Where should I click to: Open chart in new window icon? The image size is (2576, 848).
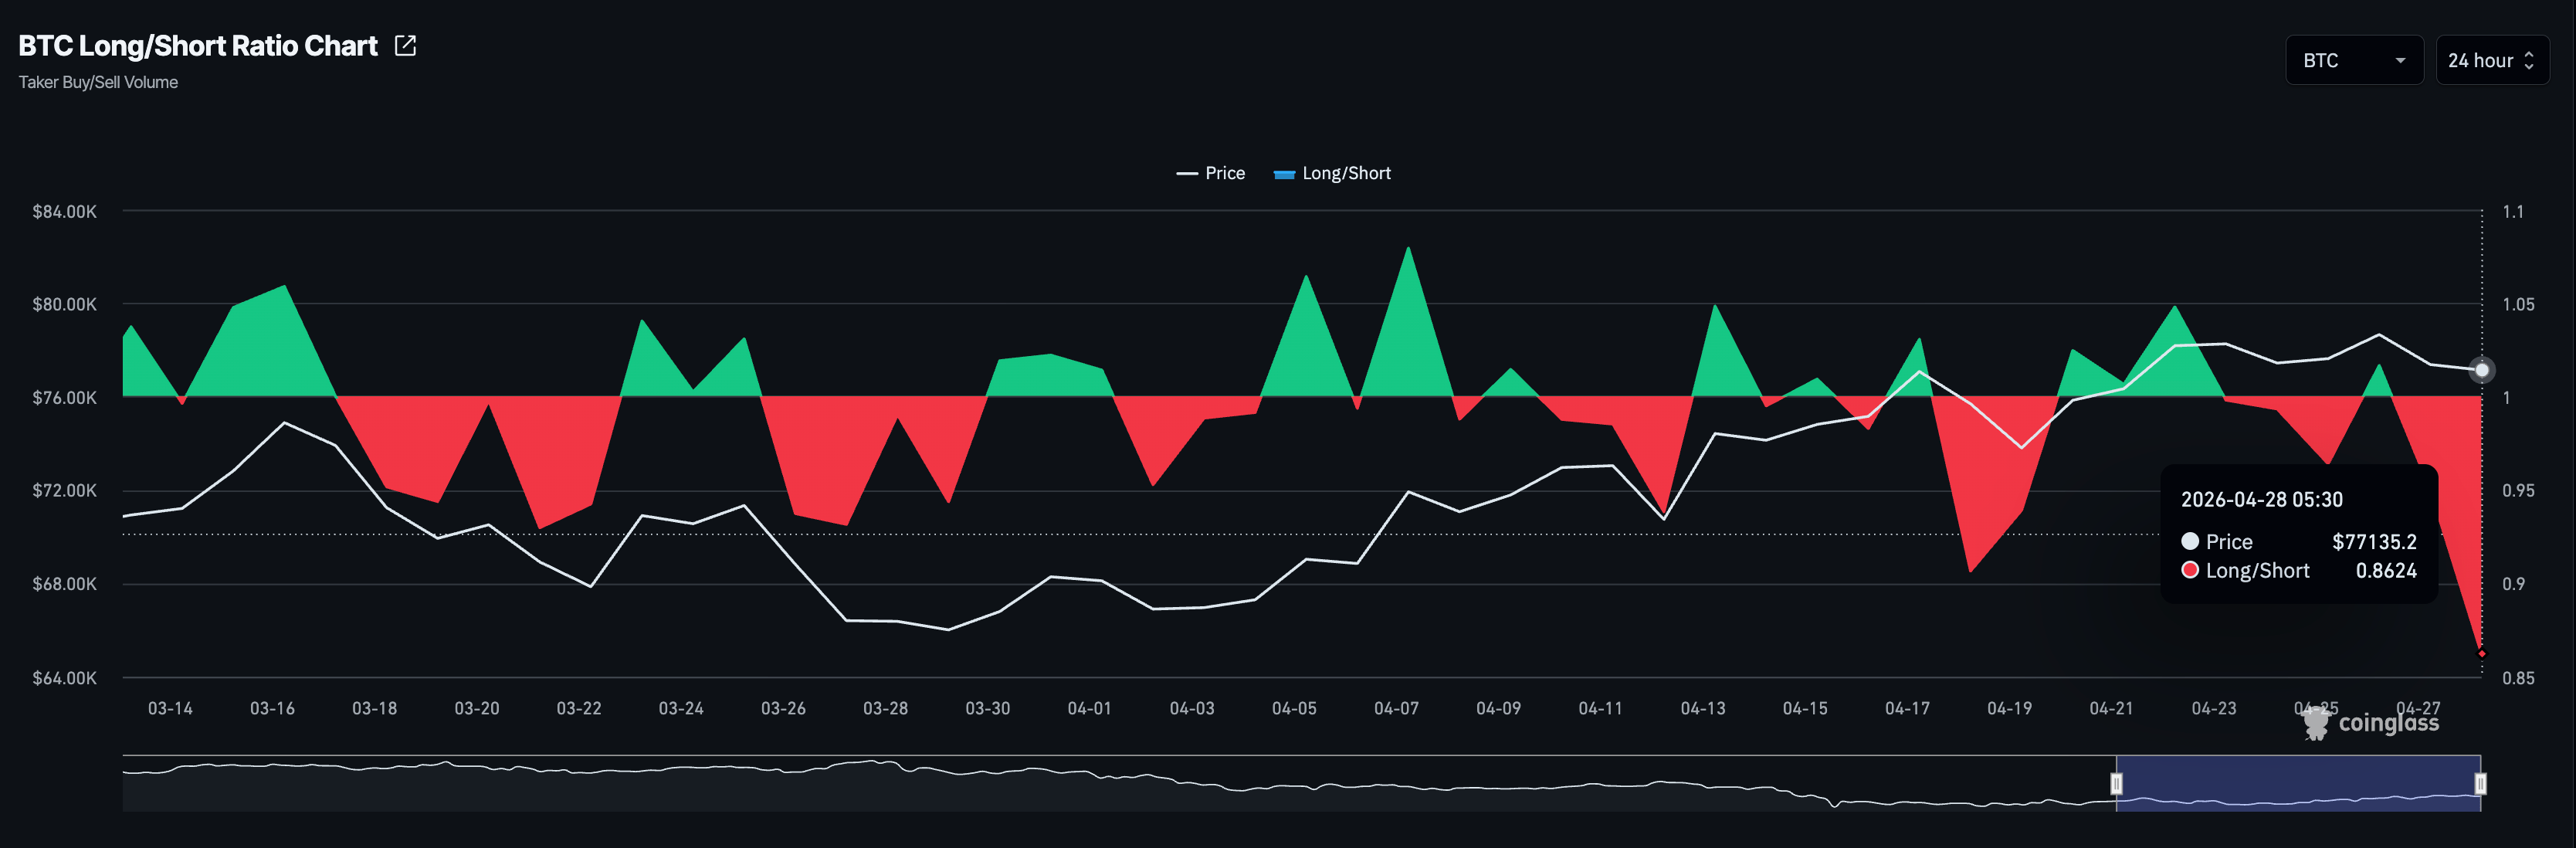point(405,46)
